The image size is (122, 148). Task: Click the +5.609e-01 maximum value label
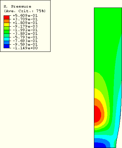25,15
